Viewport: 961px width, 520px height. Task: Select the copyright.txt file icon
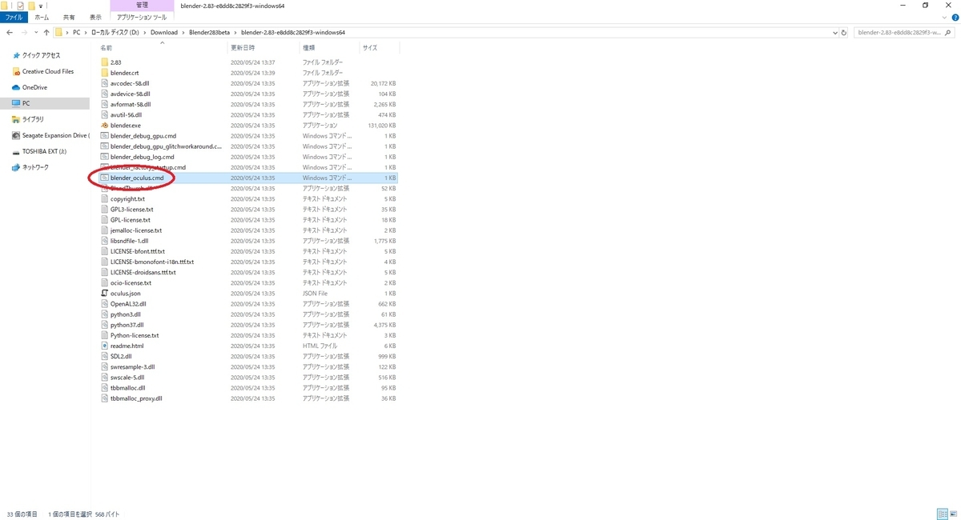[x=105, y=198]
